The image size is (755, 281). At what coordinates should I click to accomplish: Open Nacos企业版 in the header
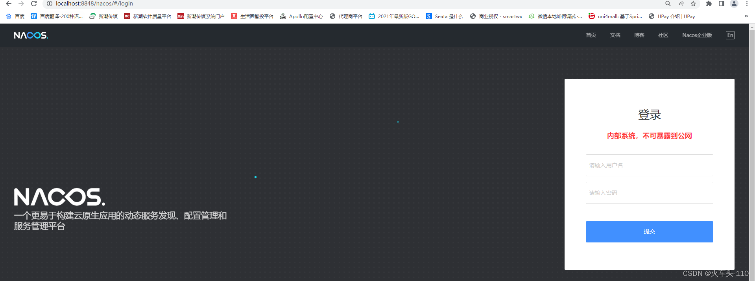click(x=697, y=35)
